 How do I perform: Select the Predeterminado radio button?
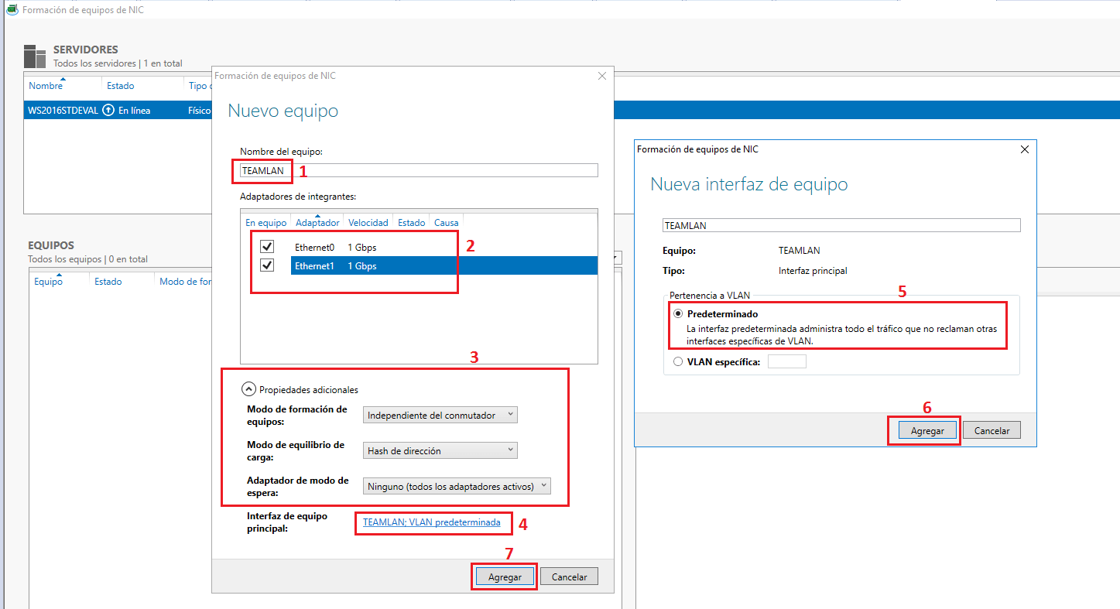click(678, 313)
